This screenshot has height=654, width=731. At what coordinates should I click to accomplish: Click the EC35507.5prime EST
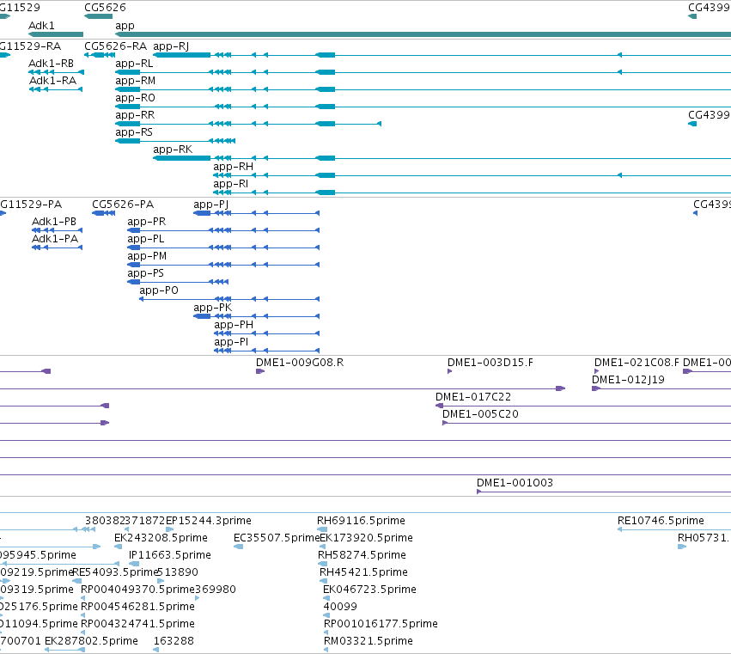coord(238,547)
